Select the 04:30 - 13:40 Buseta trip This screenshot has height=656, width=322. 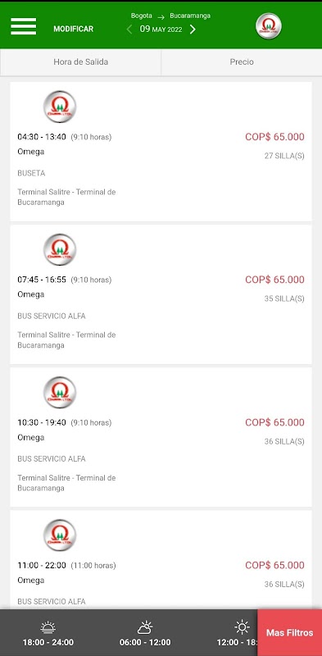(161, 152)
